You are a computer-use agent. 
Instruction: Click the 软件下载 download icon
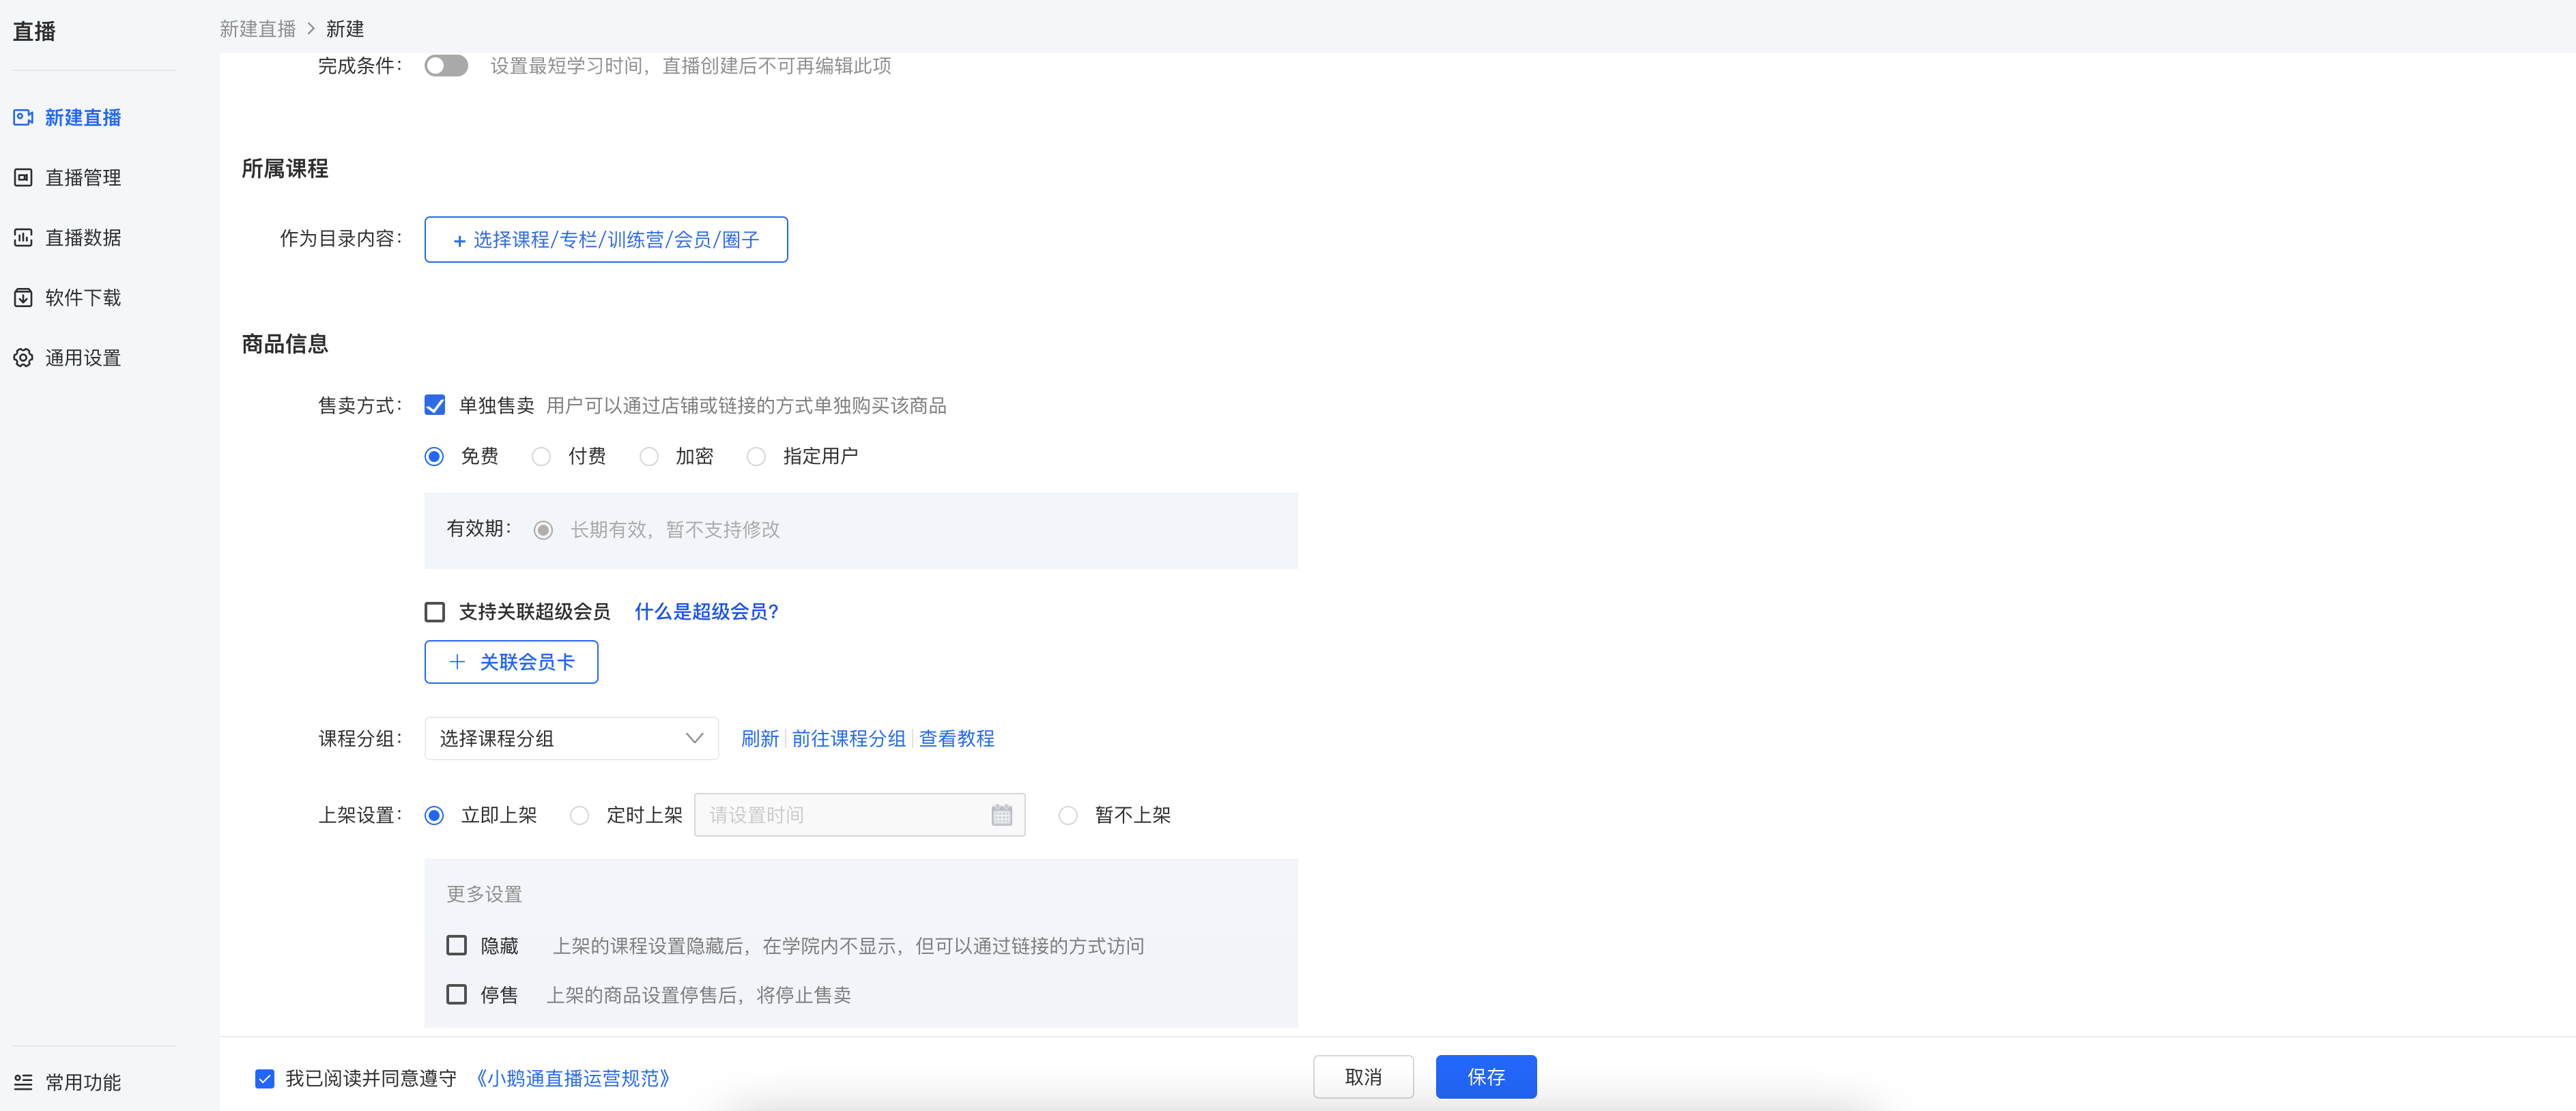(x=23, y=298)
